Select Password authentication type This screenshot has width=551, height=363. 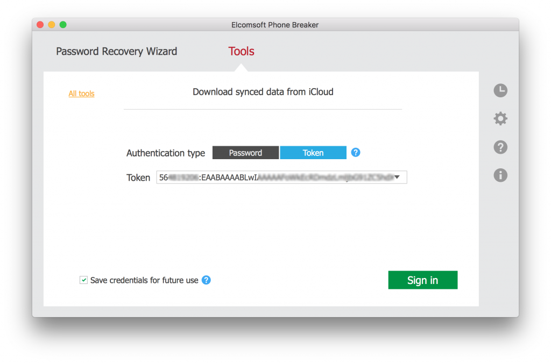[245, 152]
